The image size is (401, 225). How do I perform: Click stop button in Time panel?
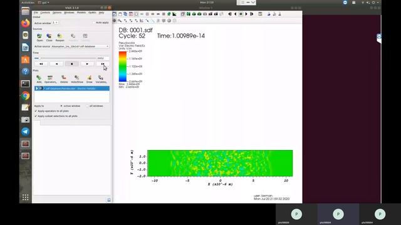point(72,64)
